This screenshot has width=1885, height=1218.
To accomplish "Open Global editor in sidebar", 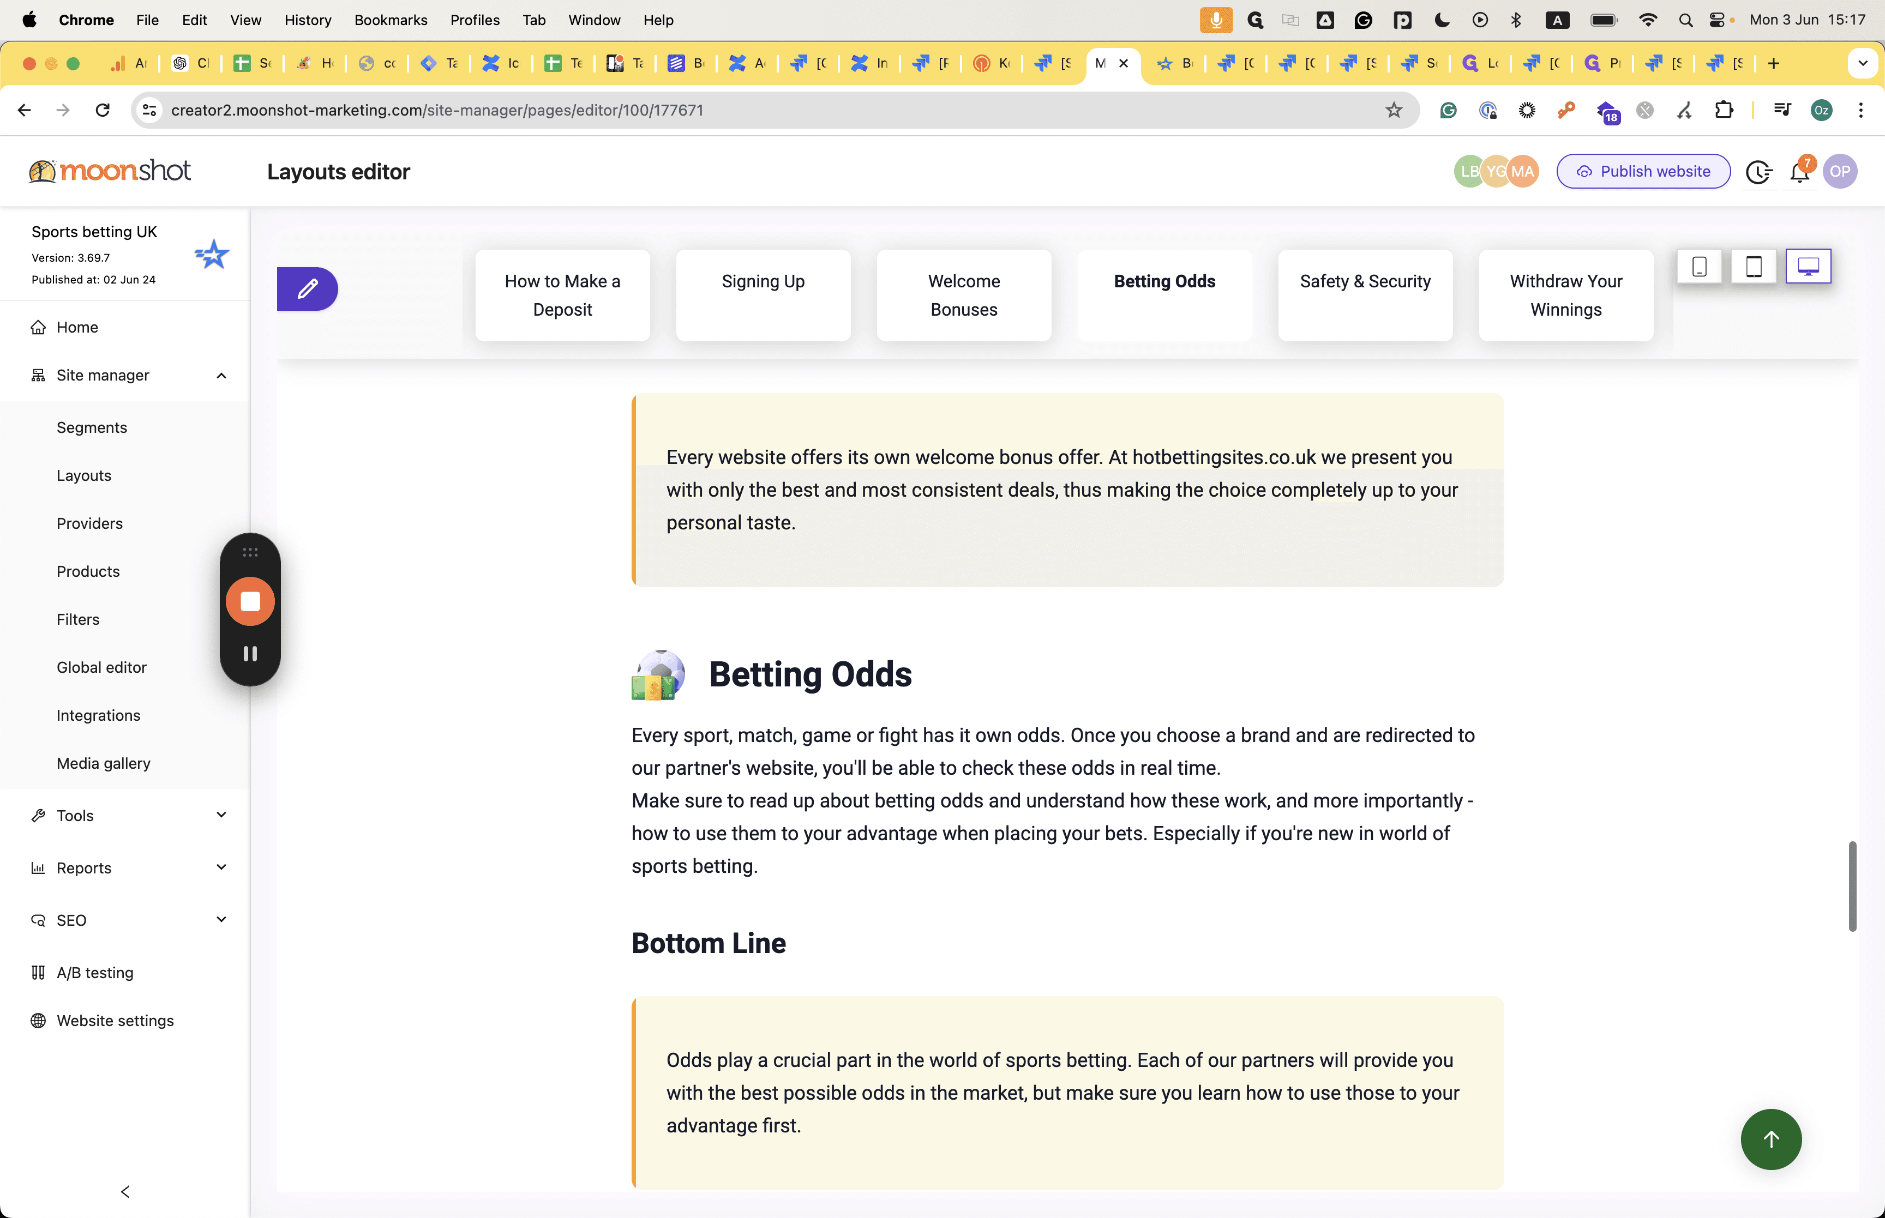I will pyautogui.click(x=101, y=667).
